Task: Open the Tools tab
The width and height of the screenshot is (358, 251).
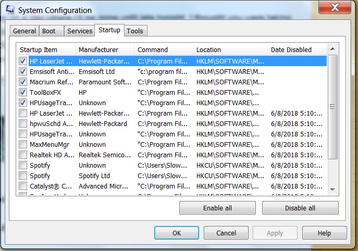Action: point(135,31)
